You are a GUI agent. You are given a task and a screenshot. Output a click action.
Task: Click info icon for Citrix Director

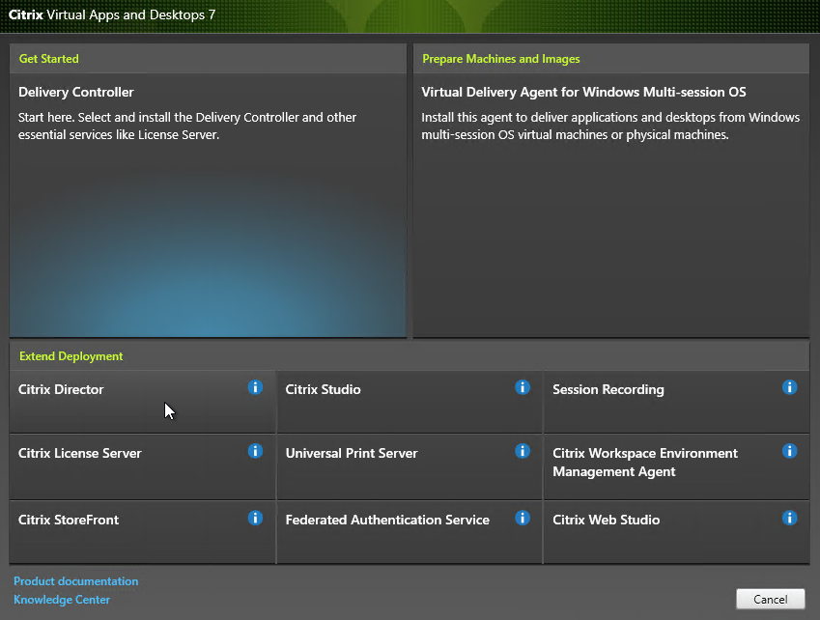[x=255, y=387]
